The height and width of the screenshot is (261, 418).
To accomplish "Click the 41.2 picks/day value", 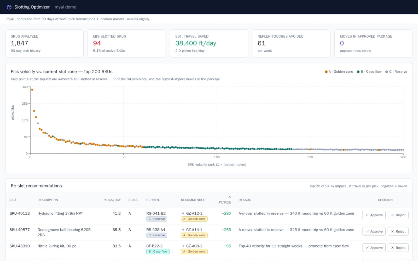I will click(117, 213).
